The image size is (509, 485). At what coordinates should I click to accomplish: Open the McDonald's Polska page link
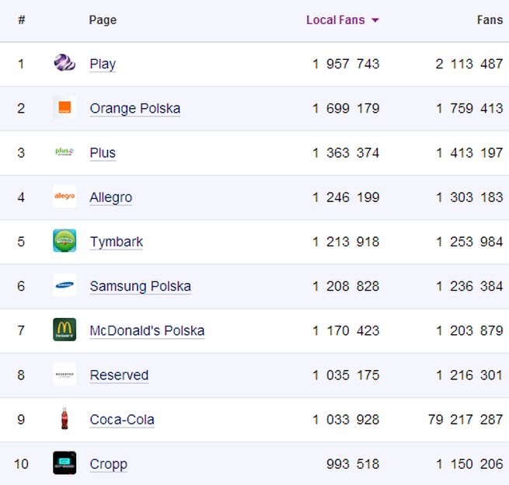pyautogui.click(x=147, y=330)
